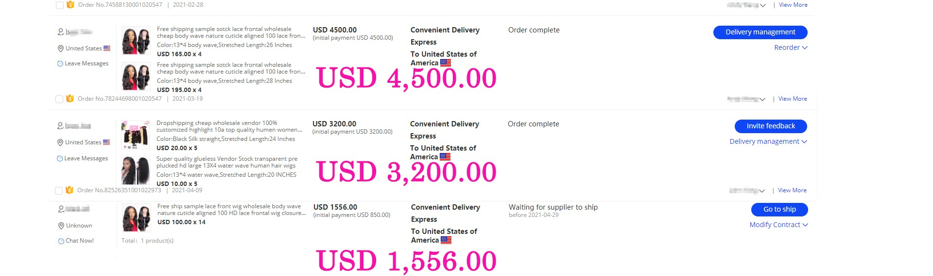The height and width of the screenshot is (276, 933).
Task: Open 26 inch body wave wig thumbnail
Action: (136, 41)
